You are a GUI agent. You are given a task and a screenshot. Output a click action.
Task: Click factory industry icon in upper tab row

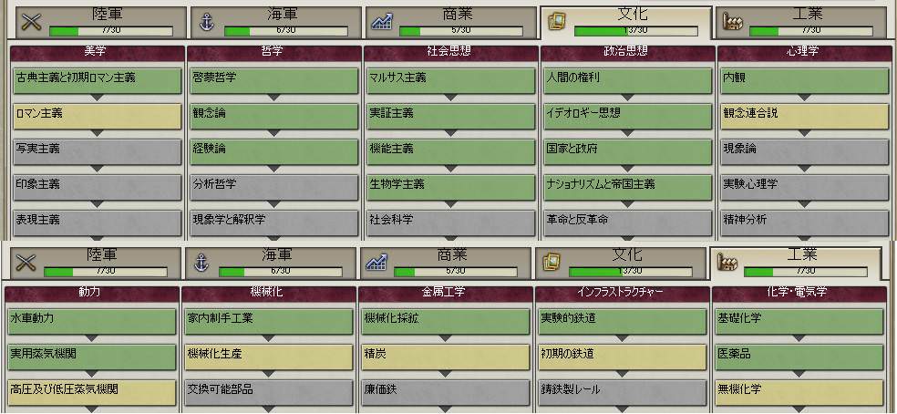731,21
